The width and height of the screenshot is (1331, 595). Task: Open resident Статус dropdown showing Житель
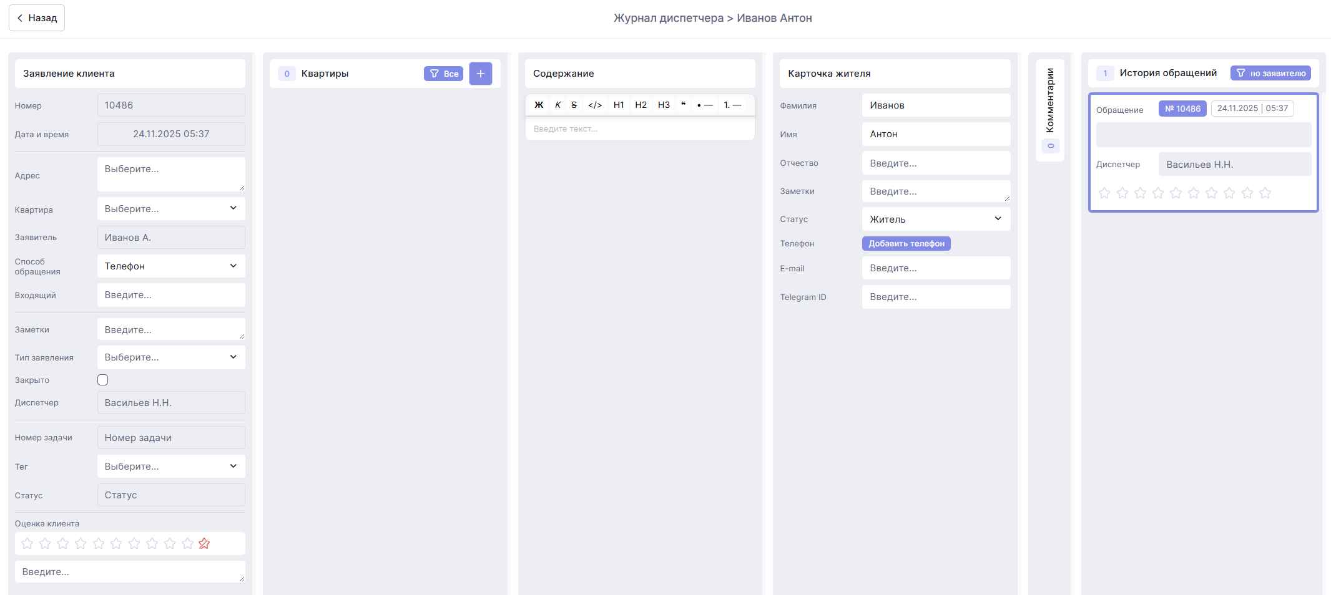pos(935,219)
